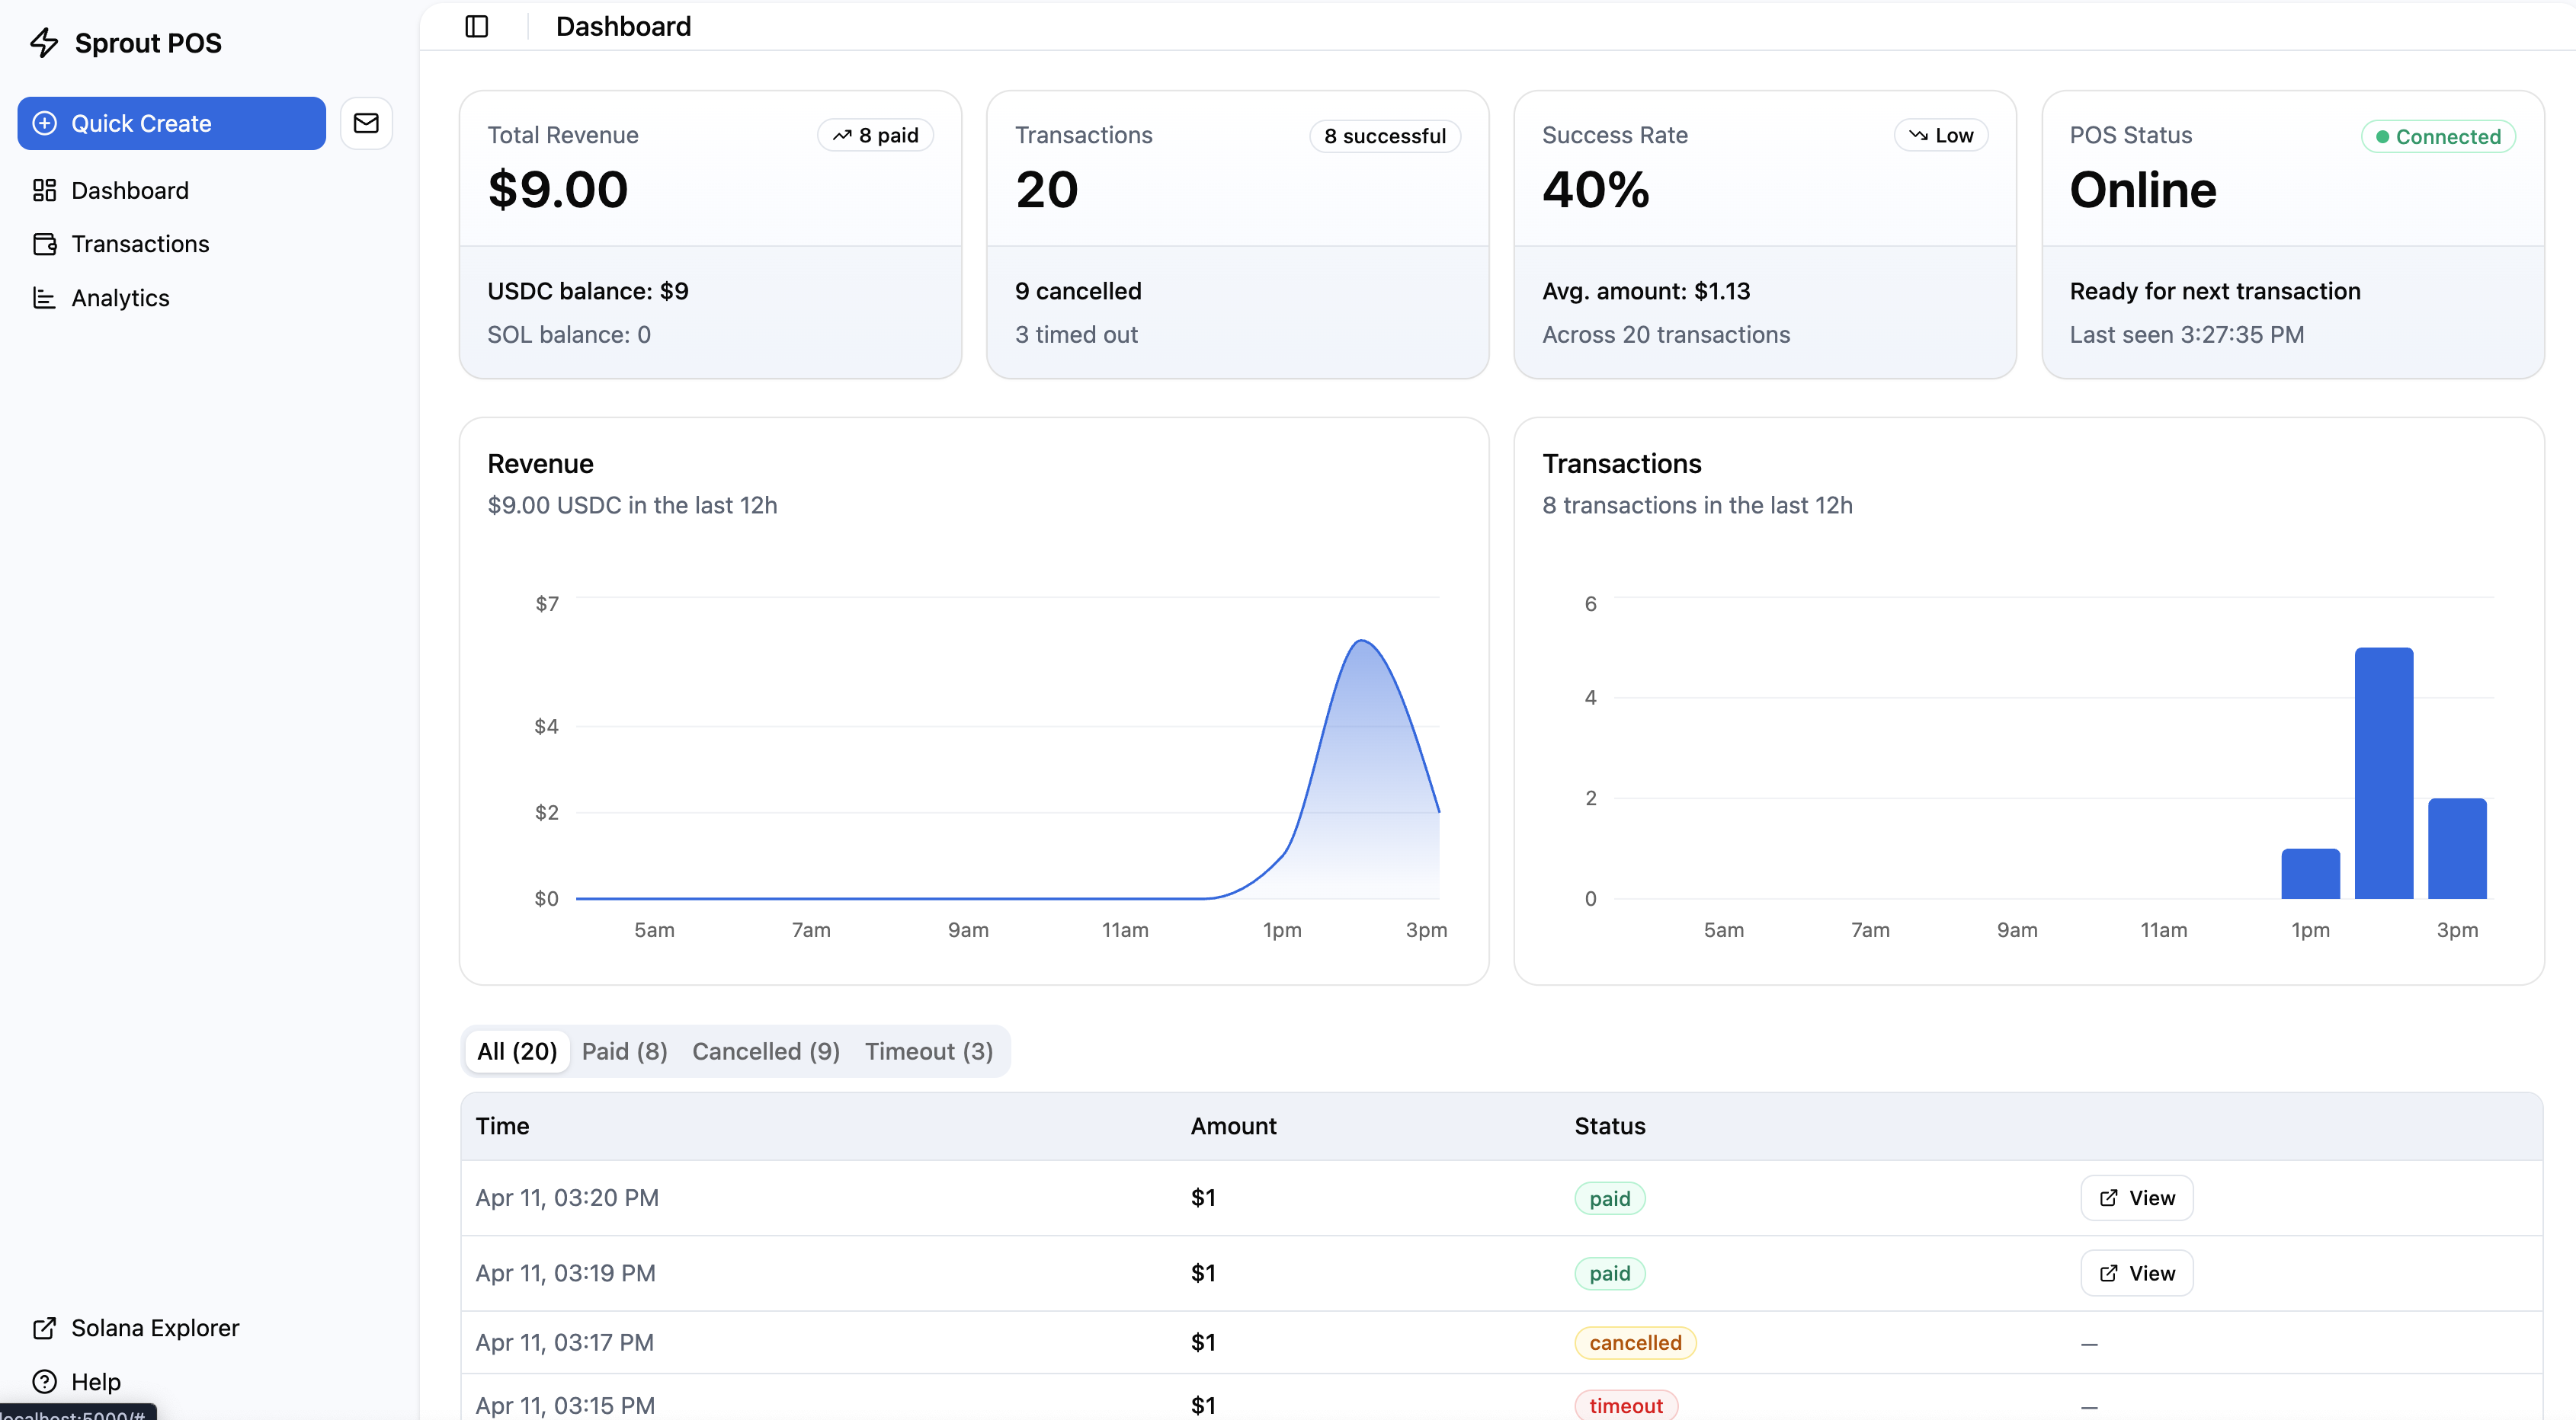Click the Connected status badge
The height and width of the screenshot is (1420, 2576).
[x=2437, y=136]
